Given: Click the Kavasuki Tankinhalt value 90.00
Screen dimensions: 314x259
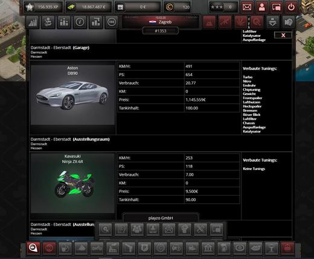Looking at the screenshot, I should 190,200.
